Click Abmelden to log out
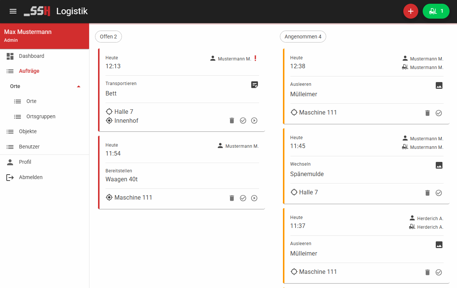This screenshot has width=457, height=288. [31, 177]
